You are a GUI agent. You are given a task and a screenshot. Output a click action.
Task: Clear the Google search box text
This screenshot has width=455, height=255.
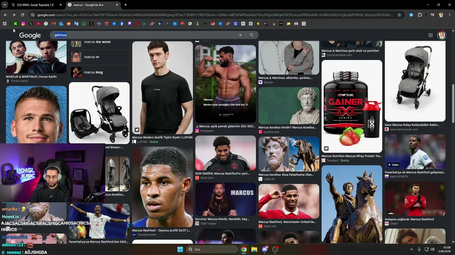240,35
